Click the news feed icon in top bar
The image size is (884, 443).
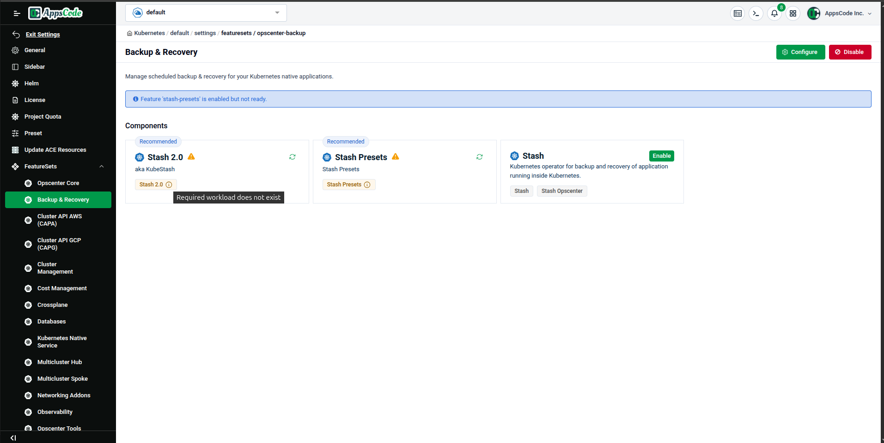pos(738,13)
